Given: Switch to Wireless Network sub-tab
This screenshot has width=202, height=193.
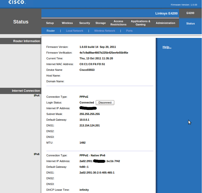Looking at the screenshot, I should [x=104, y=31].
